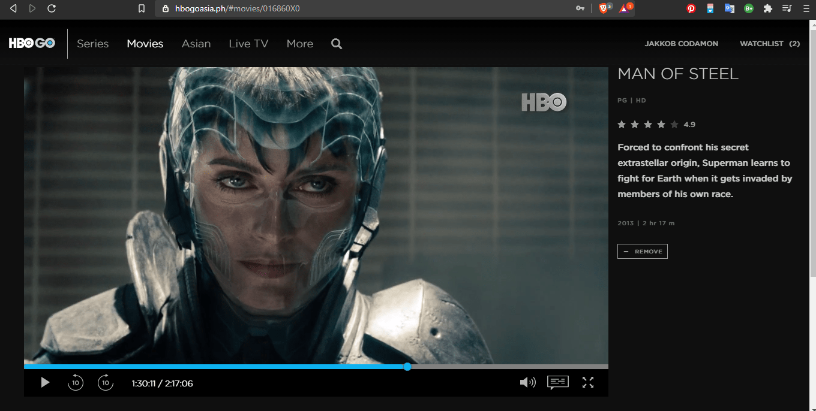Skip forward 10 seconds
The height and width of the screenshot is (411, 816).
tap(105, 382)
